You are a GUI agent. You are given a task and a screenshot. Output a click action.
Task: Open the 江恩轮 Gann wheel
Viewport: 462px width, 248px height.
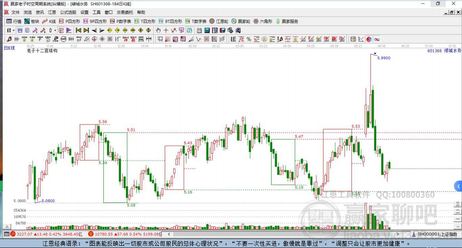tap(219, 21)
